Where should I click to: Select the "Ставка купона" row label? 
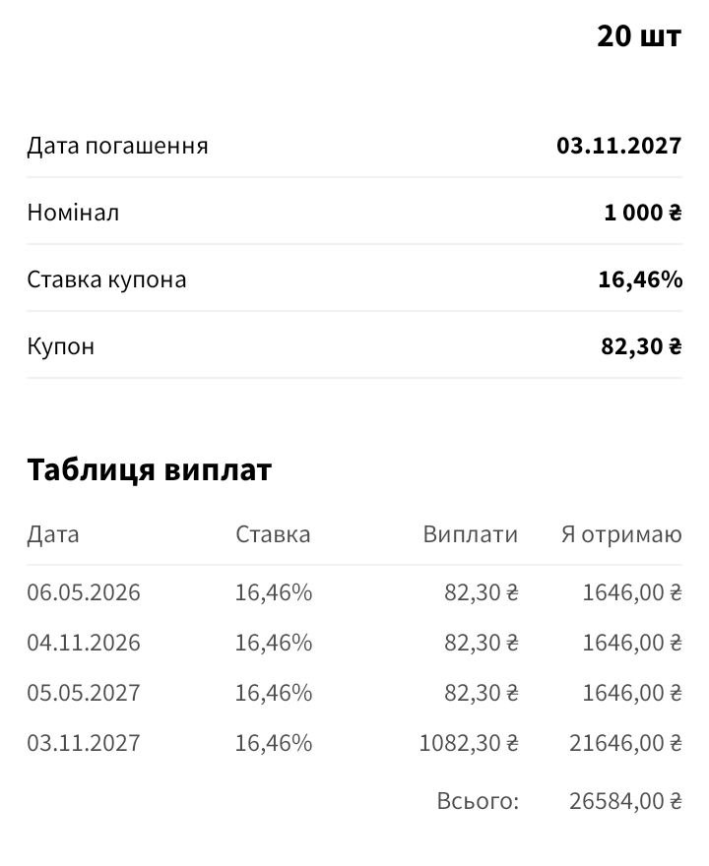pos(106,279)
